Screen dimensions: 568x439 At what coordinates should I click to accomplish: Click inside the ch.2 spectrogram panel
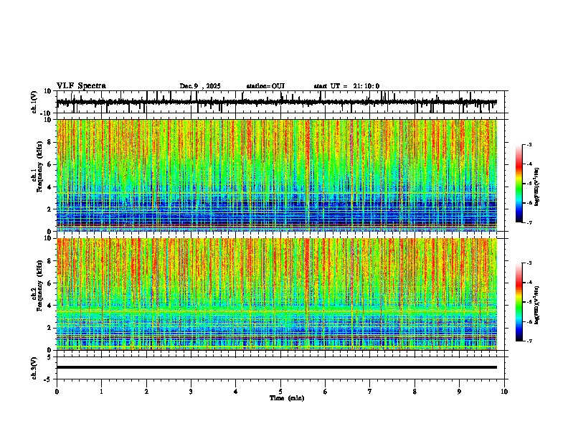point(276,294)
